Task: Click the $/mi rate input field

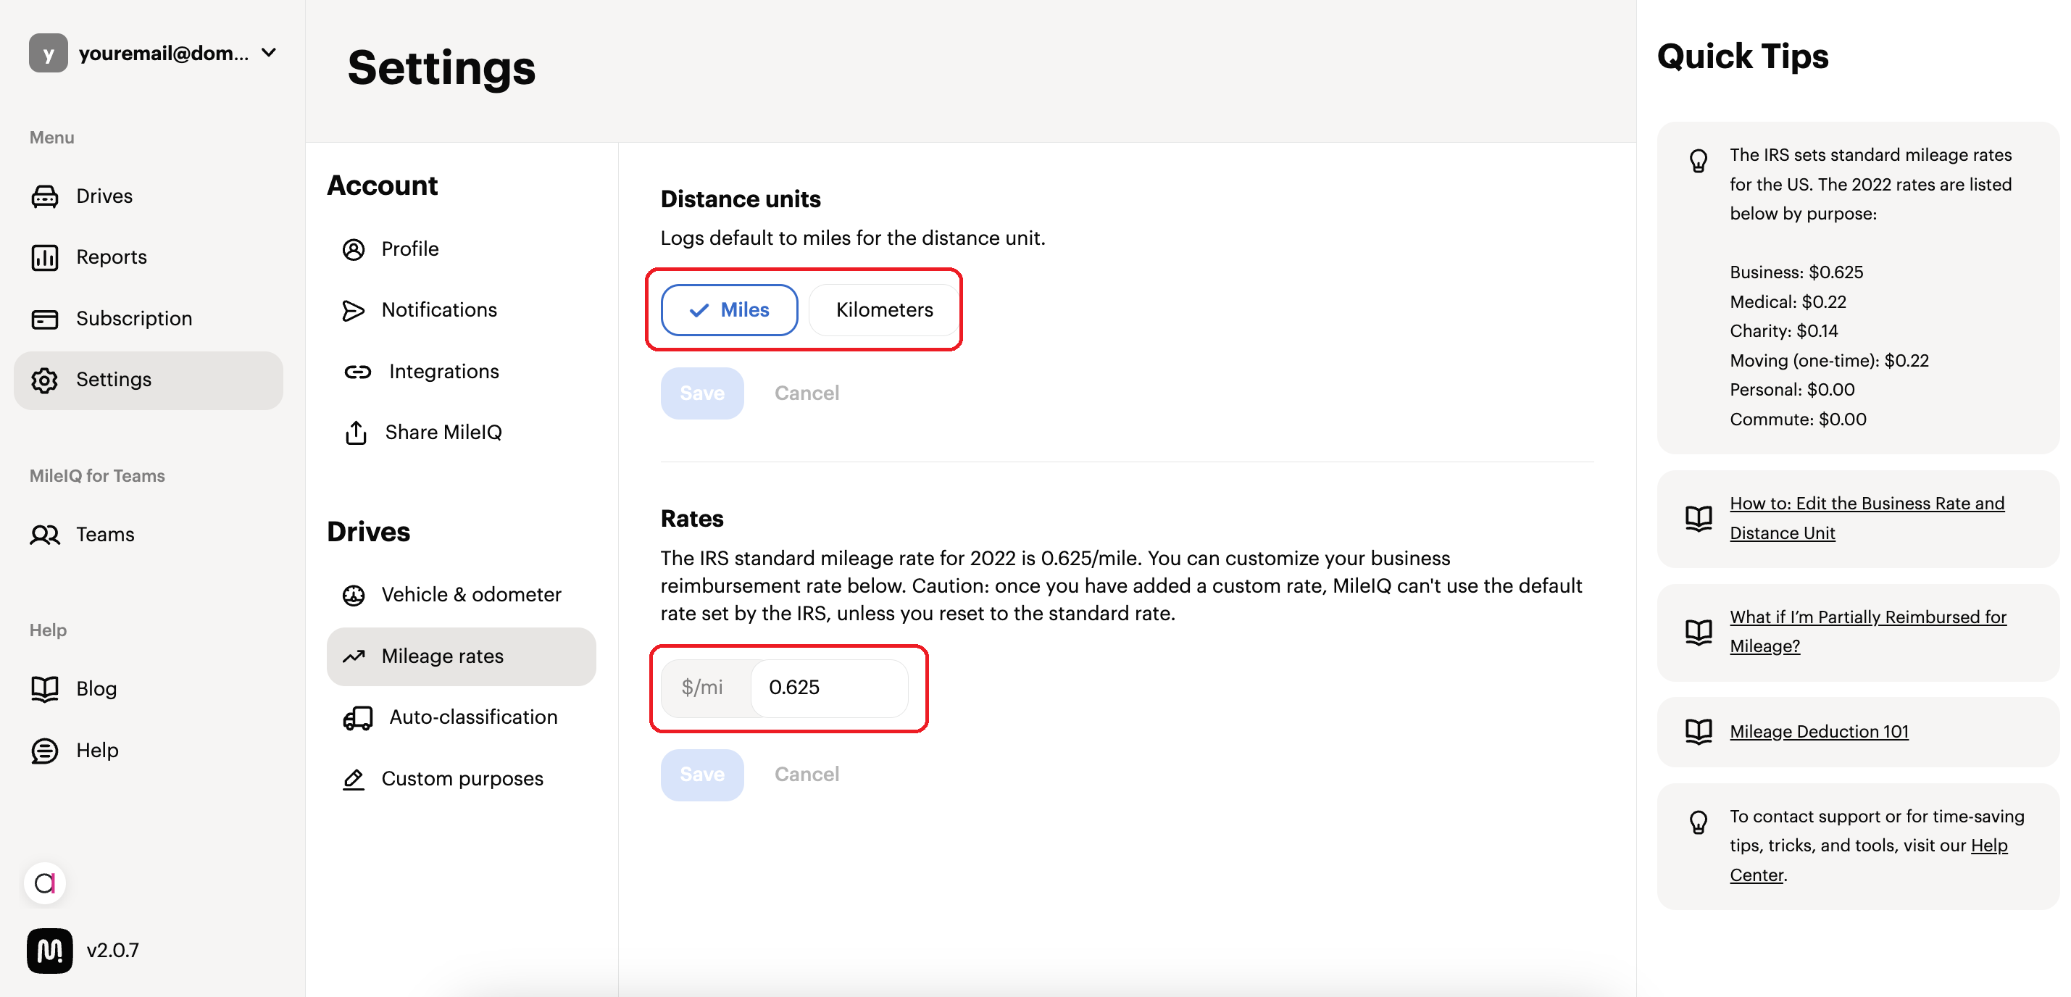Action: coord(829,688)
